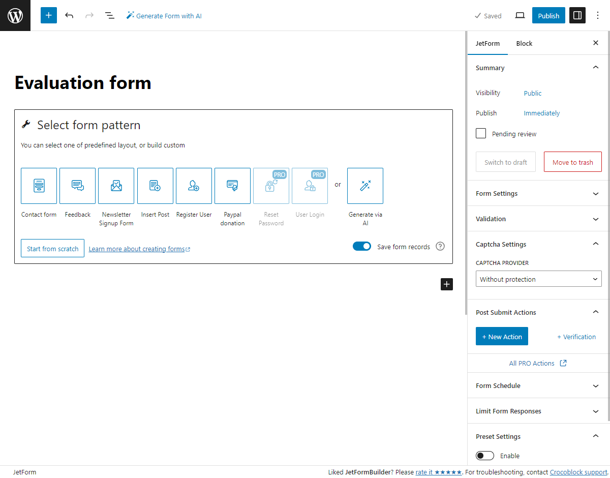Pick the Newsletter Signup Form pattern

(x=116, y=186)
